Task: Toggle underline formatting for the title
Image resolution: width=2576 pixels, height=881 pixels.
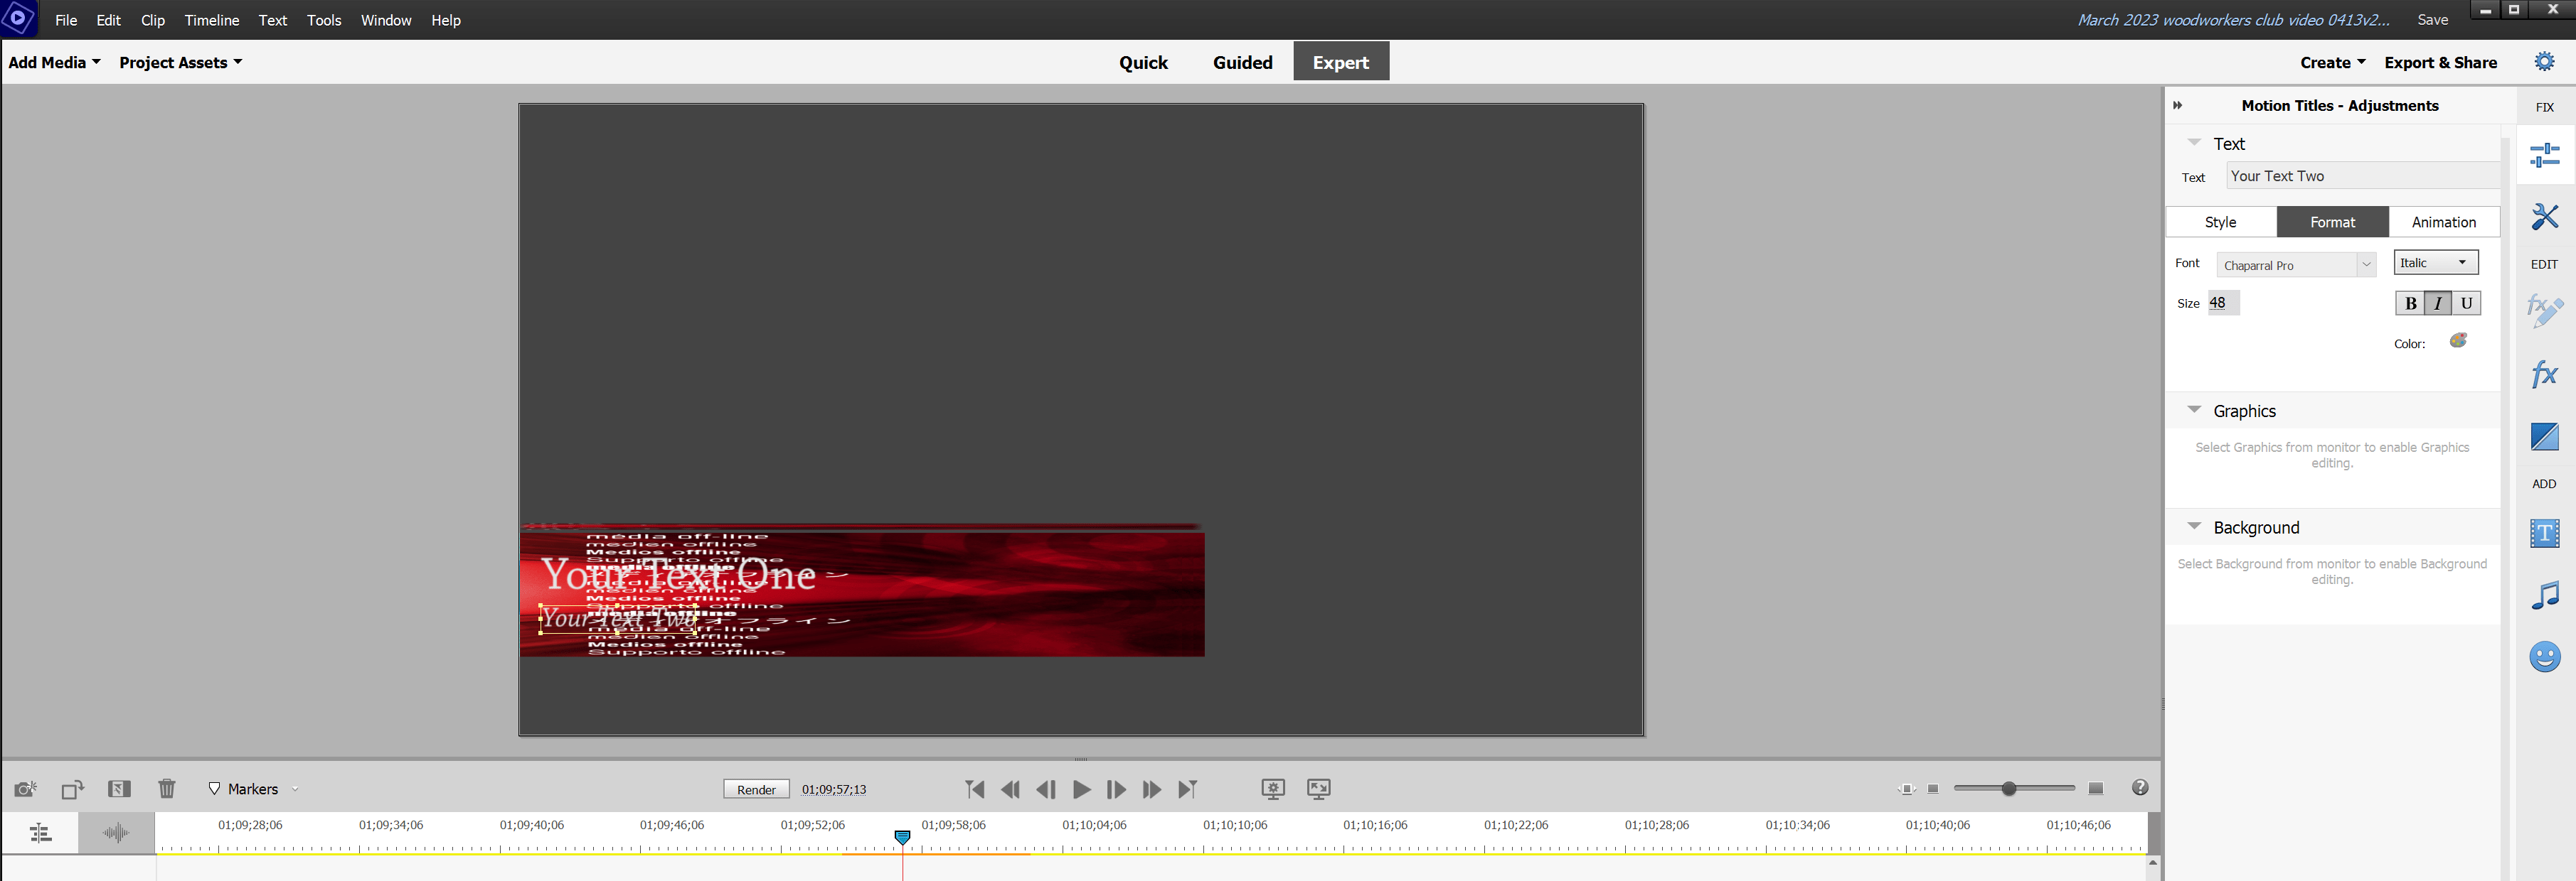Action: (2465, 303)
